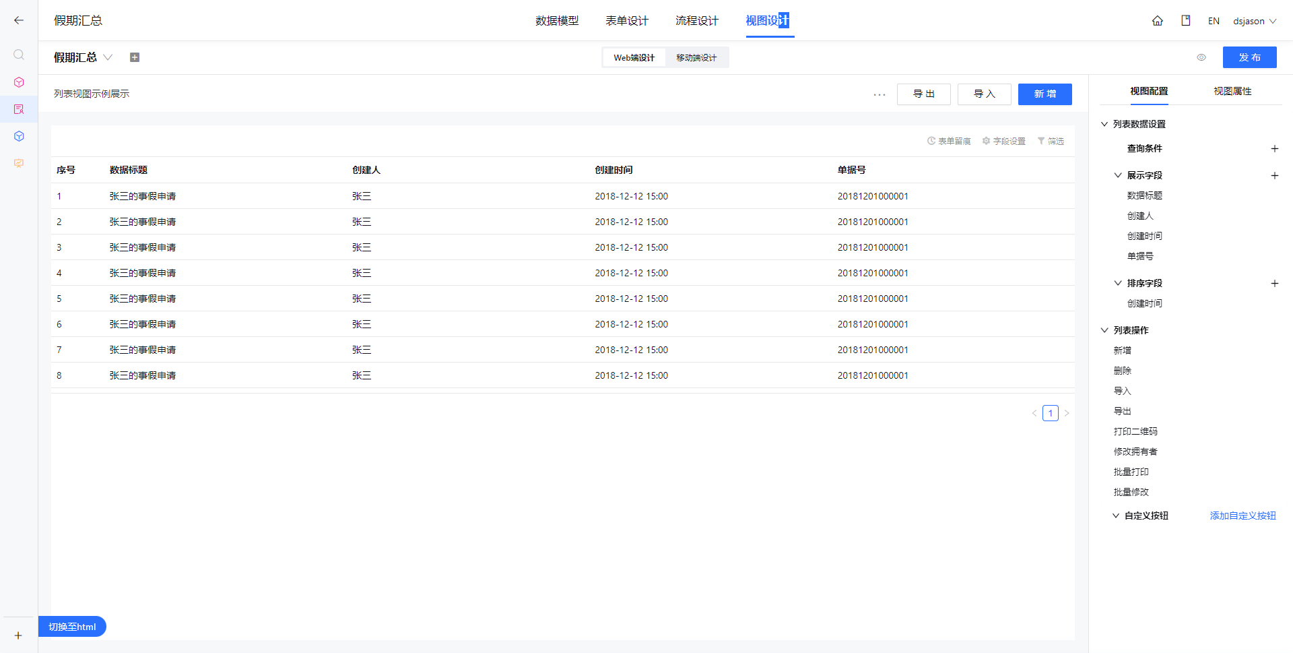The height and width of the screenshot is (653, 1293).
Task: Select the 单据号 display field item
Action: tap(1140, 256)
